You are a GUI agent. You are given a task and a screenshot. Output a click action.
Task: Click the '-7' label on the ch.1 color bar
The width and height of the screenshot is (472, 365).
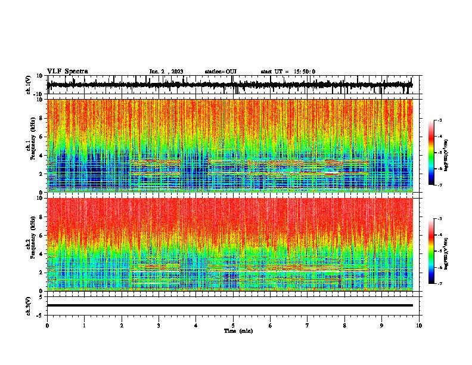439,185
